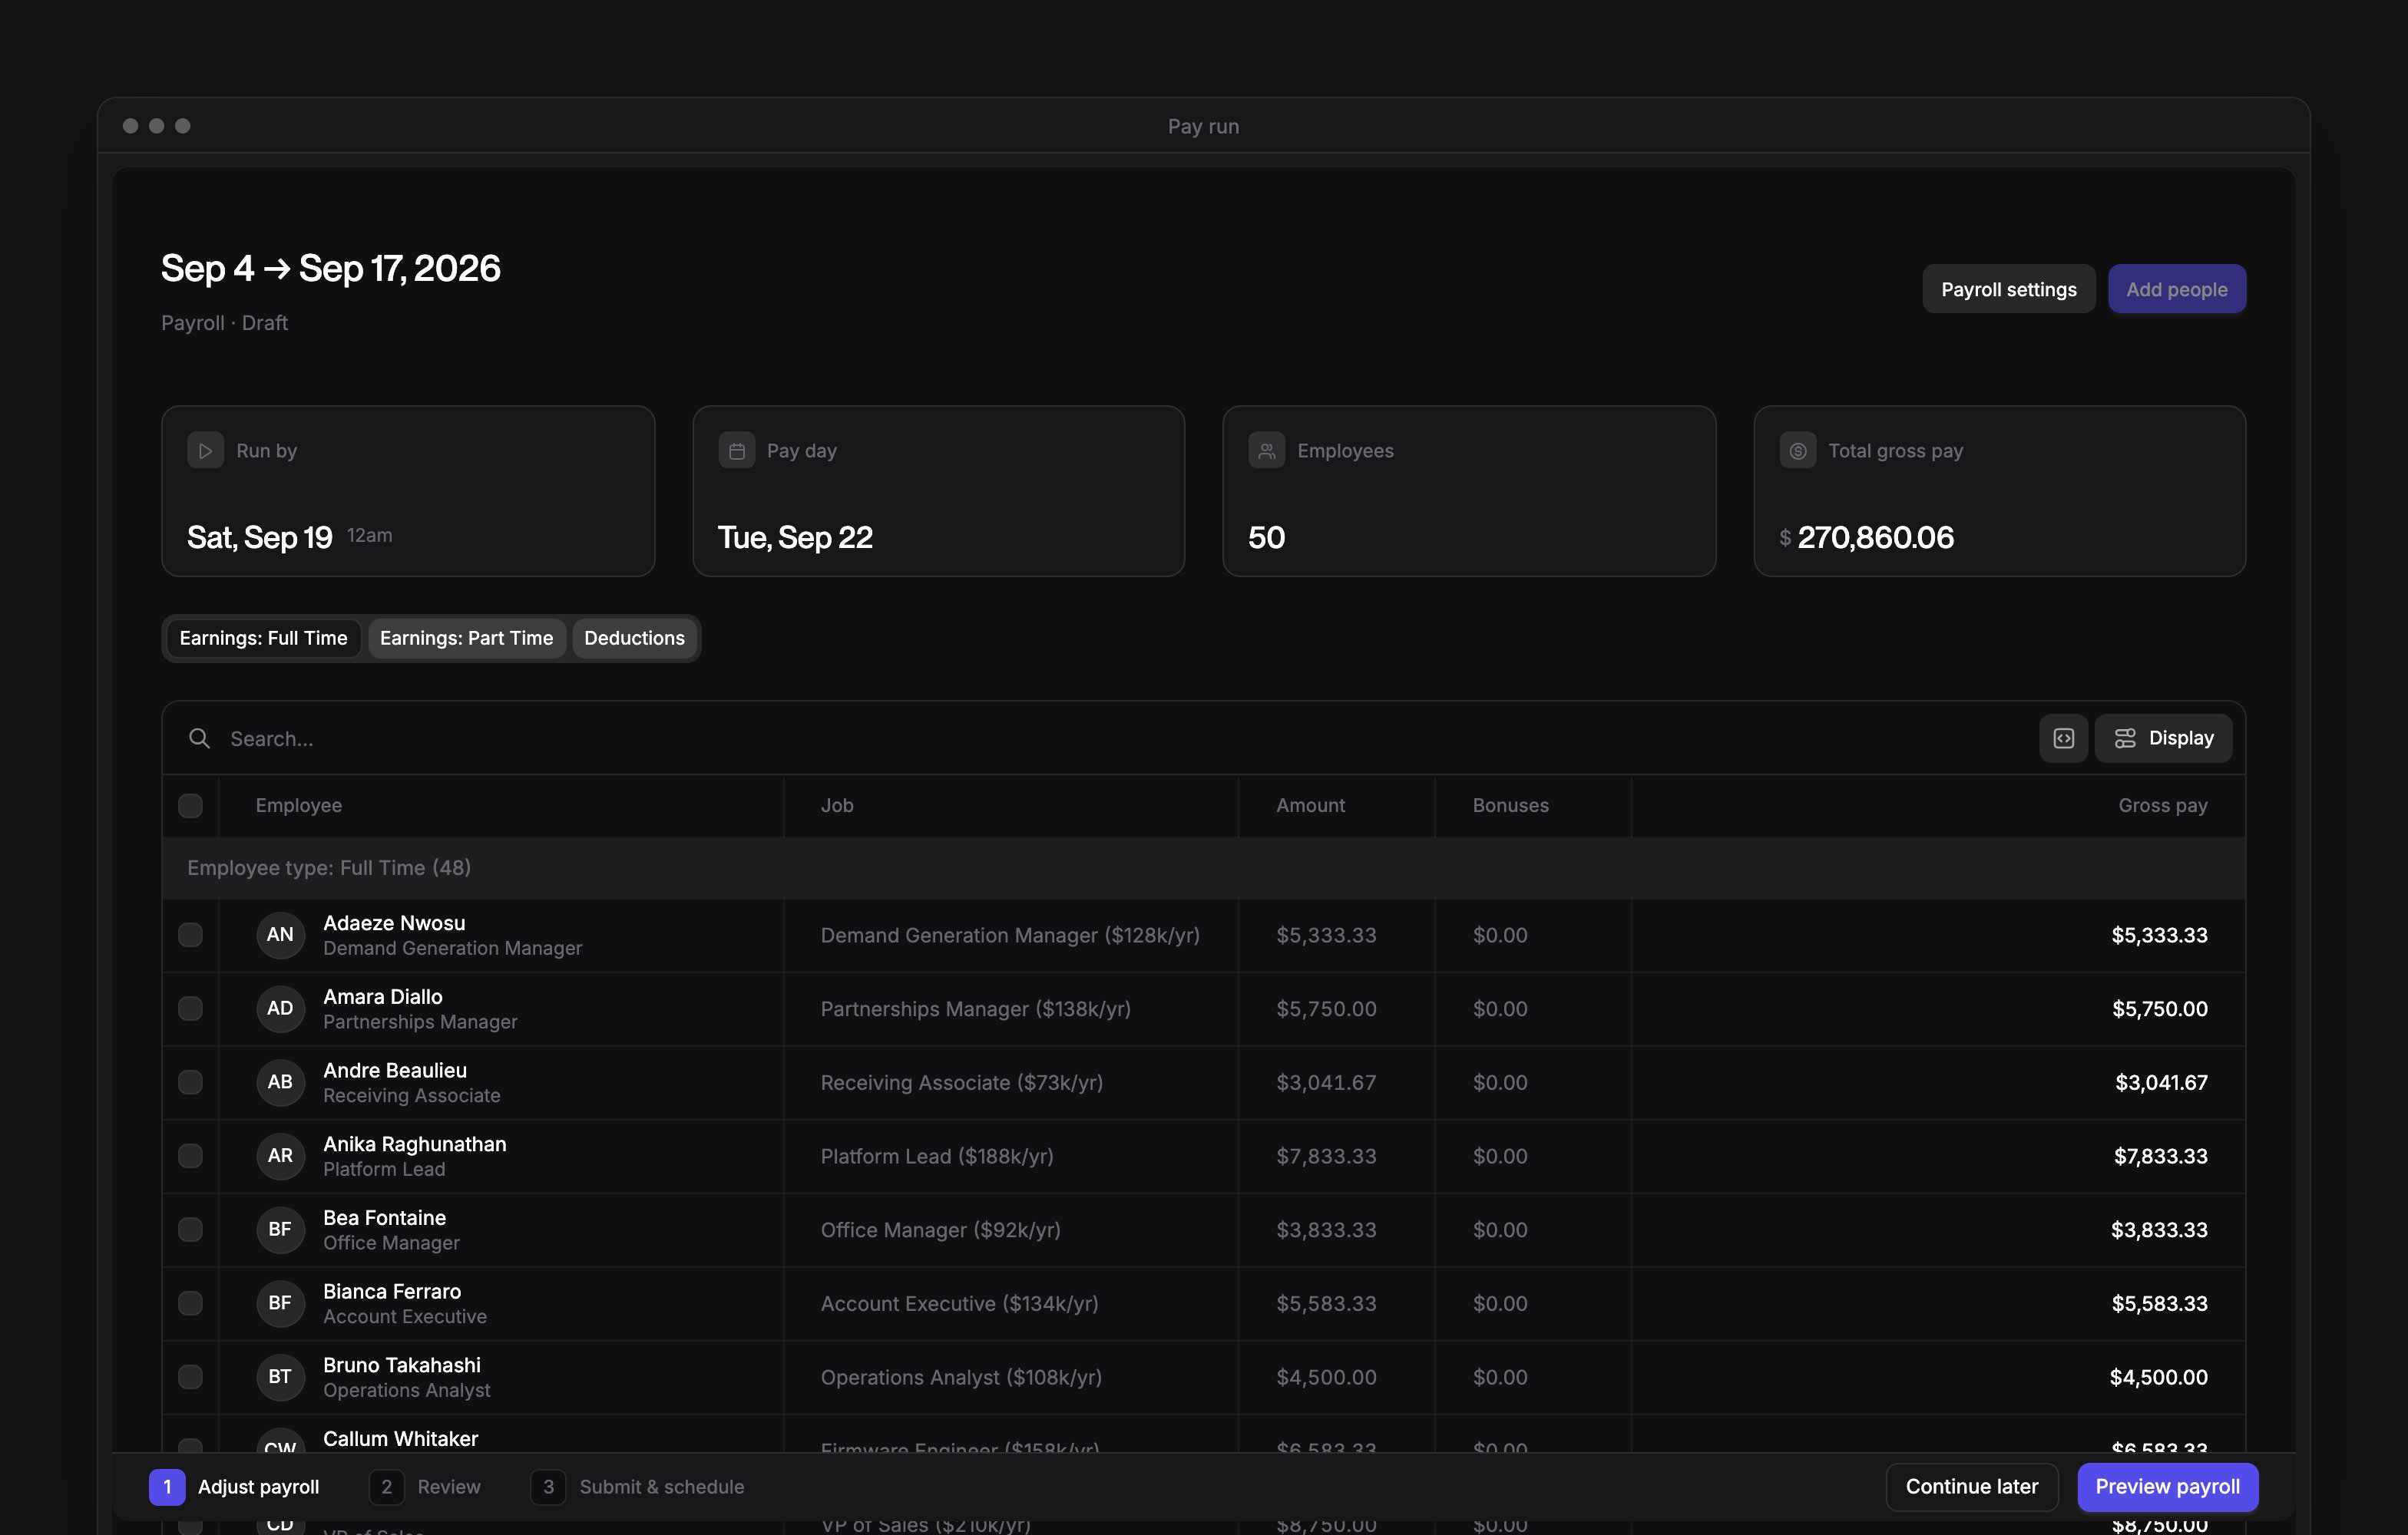2408x1535 pixels.
Task: Go to the Submit & schedule step
Action: 637,1487
